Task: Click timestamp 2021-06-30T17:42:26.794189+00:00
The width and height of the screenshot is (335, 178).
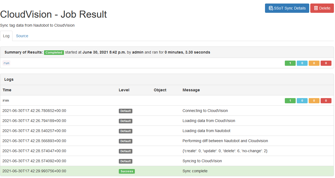Action: (34, 121)
